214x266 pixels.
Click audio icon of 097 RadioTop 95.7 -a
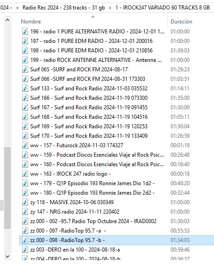point(25,231)
